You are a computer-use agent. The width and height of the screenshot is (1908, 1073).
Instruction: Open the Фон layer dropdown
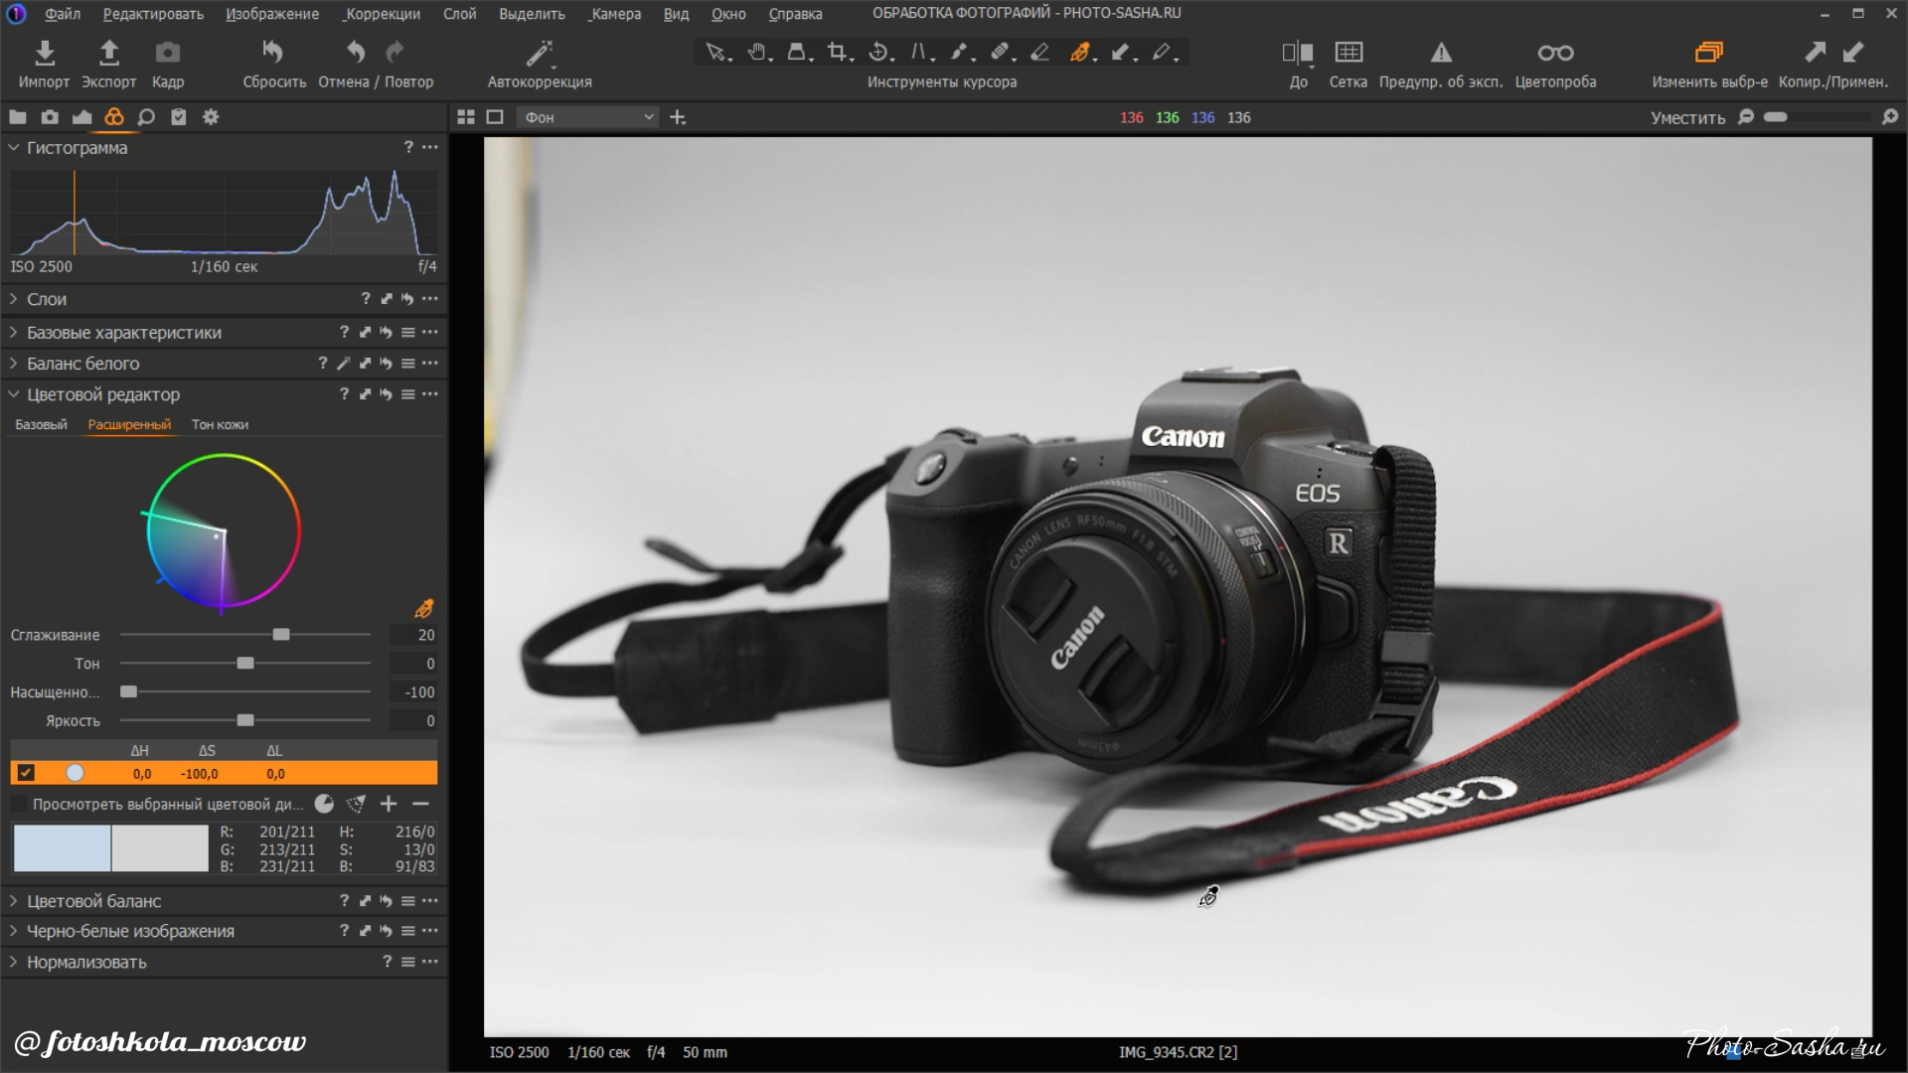click(587, 117)
